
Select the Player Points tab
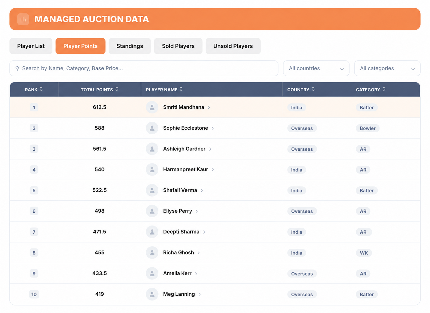[x=80, y=46]
